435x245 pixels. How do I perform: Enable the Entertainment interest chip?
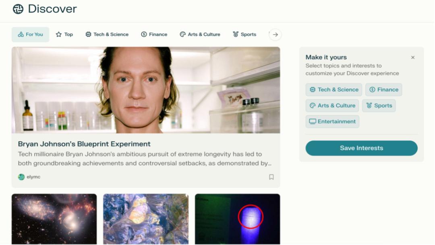pyautogui.click(x=332, y=122)
